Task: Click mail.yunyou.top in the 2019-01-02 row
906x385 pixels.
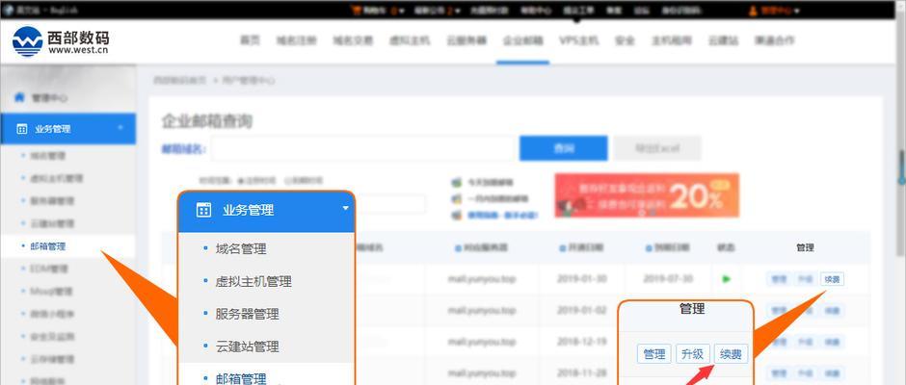Action: pos(481,310)
